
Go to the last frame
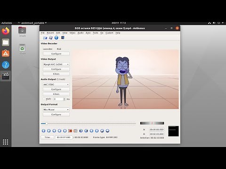[97, 131]
